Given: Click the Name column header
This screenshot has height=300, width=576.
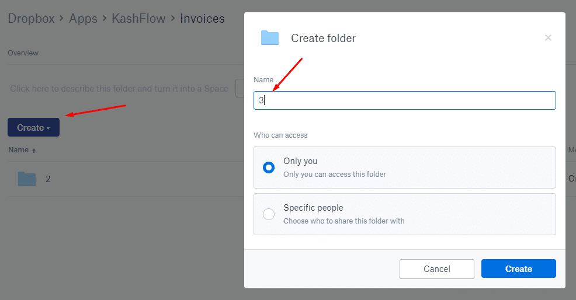Looking at the screenshot, I should (19, 150).
